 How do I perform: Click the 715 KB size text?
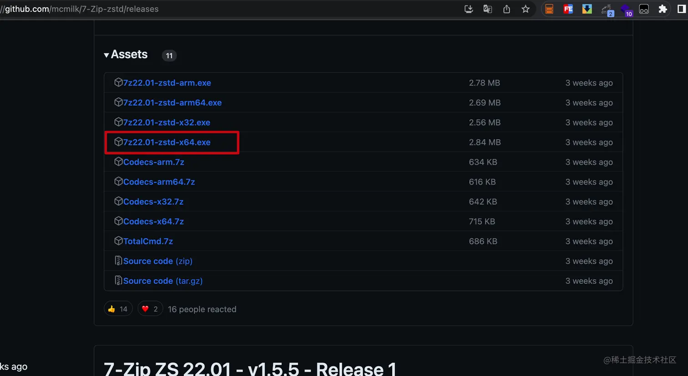(x=482, y=221)
